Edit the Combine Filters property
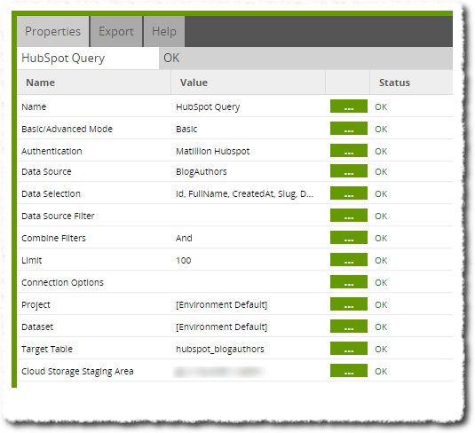 [349, 238]
